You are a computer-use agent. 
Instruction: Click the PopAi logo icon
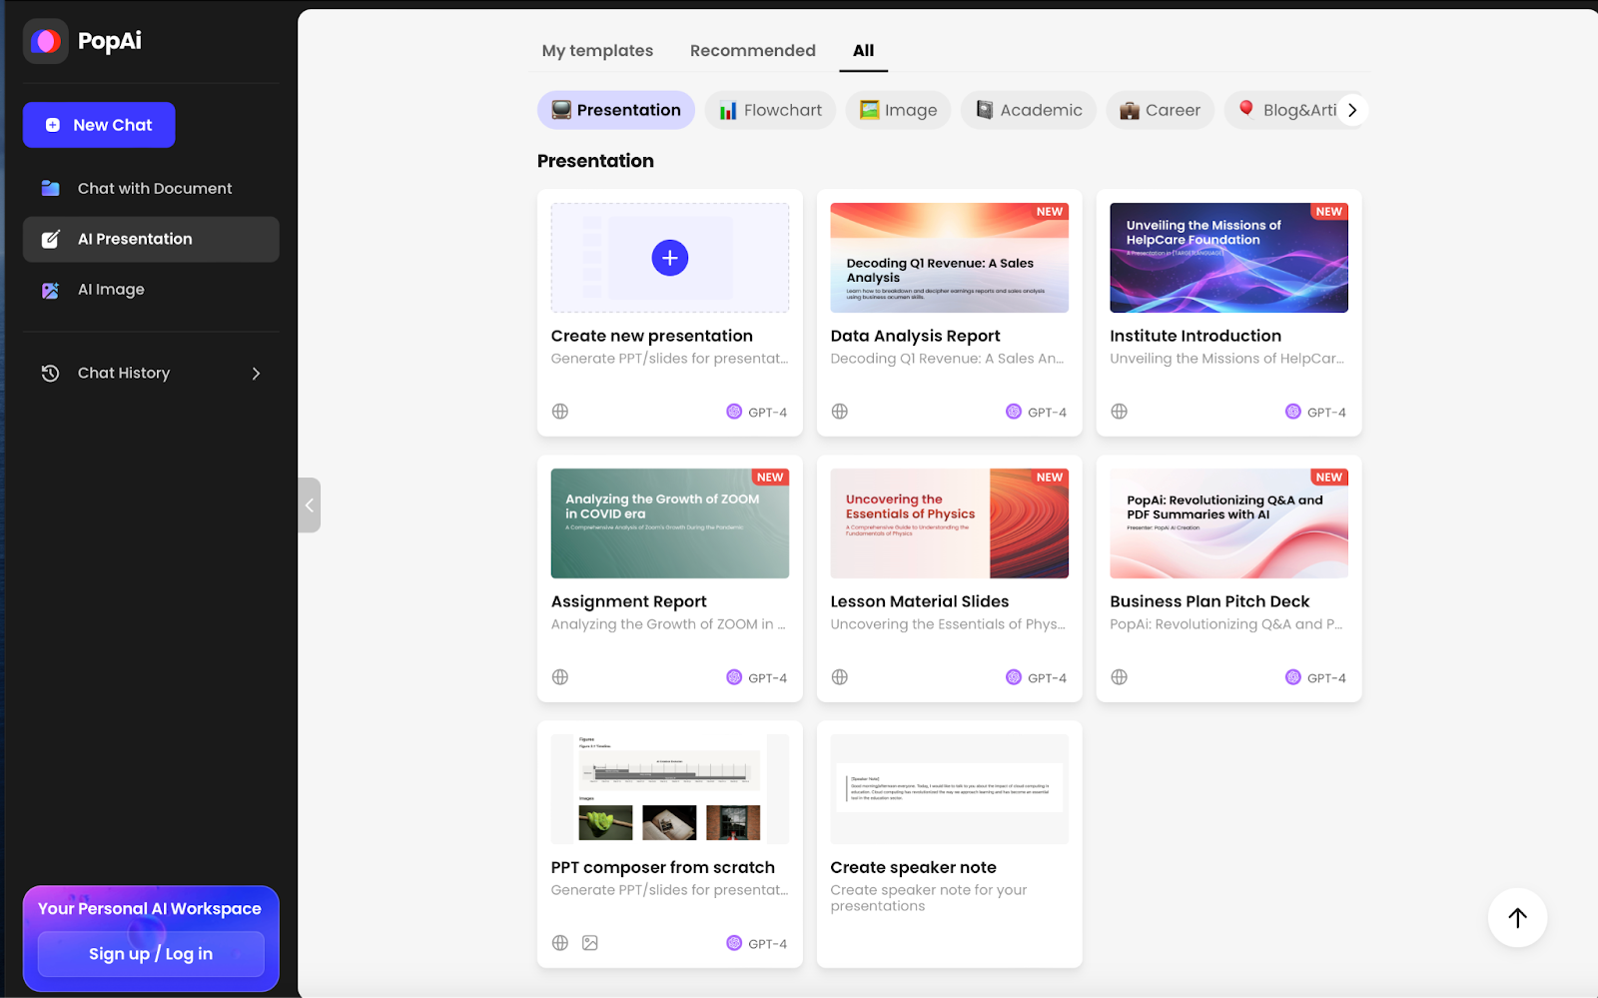[44, 42]
